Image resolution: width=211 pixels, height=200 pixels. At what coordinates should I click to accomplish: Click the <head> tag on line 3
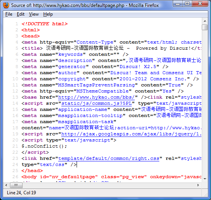click(31, 36)
